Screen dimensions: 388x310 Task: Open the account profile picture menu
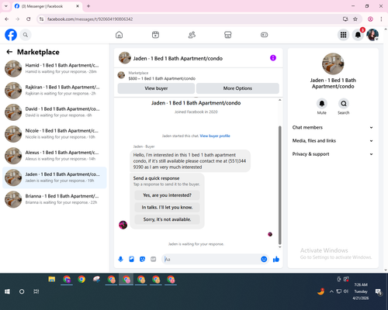(x=372, y=35)
